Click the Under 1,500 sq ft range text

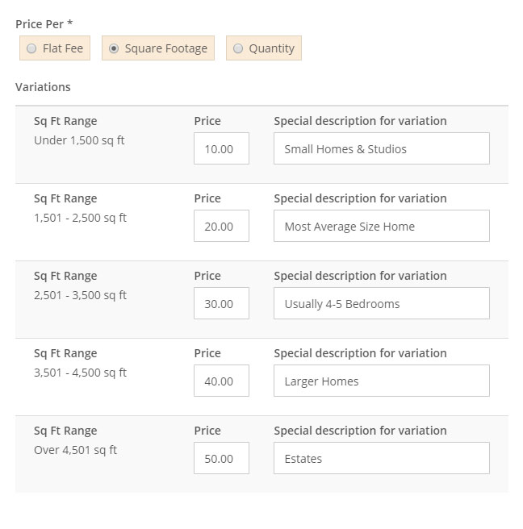click(x=79, y=140)
